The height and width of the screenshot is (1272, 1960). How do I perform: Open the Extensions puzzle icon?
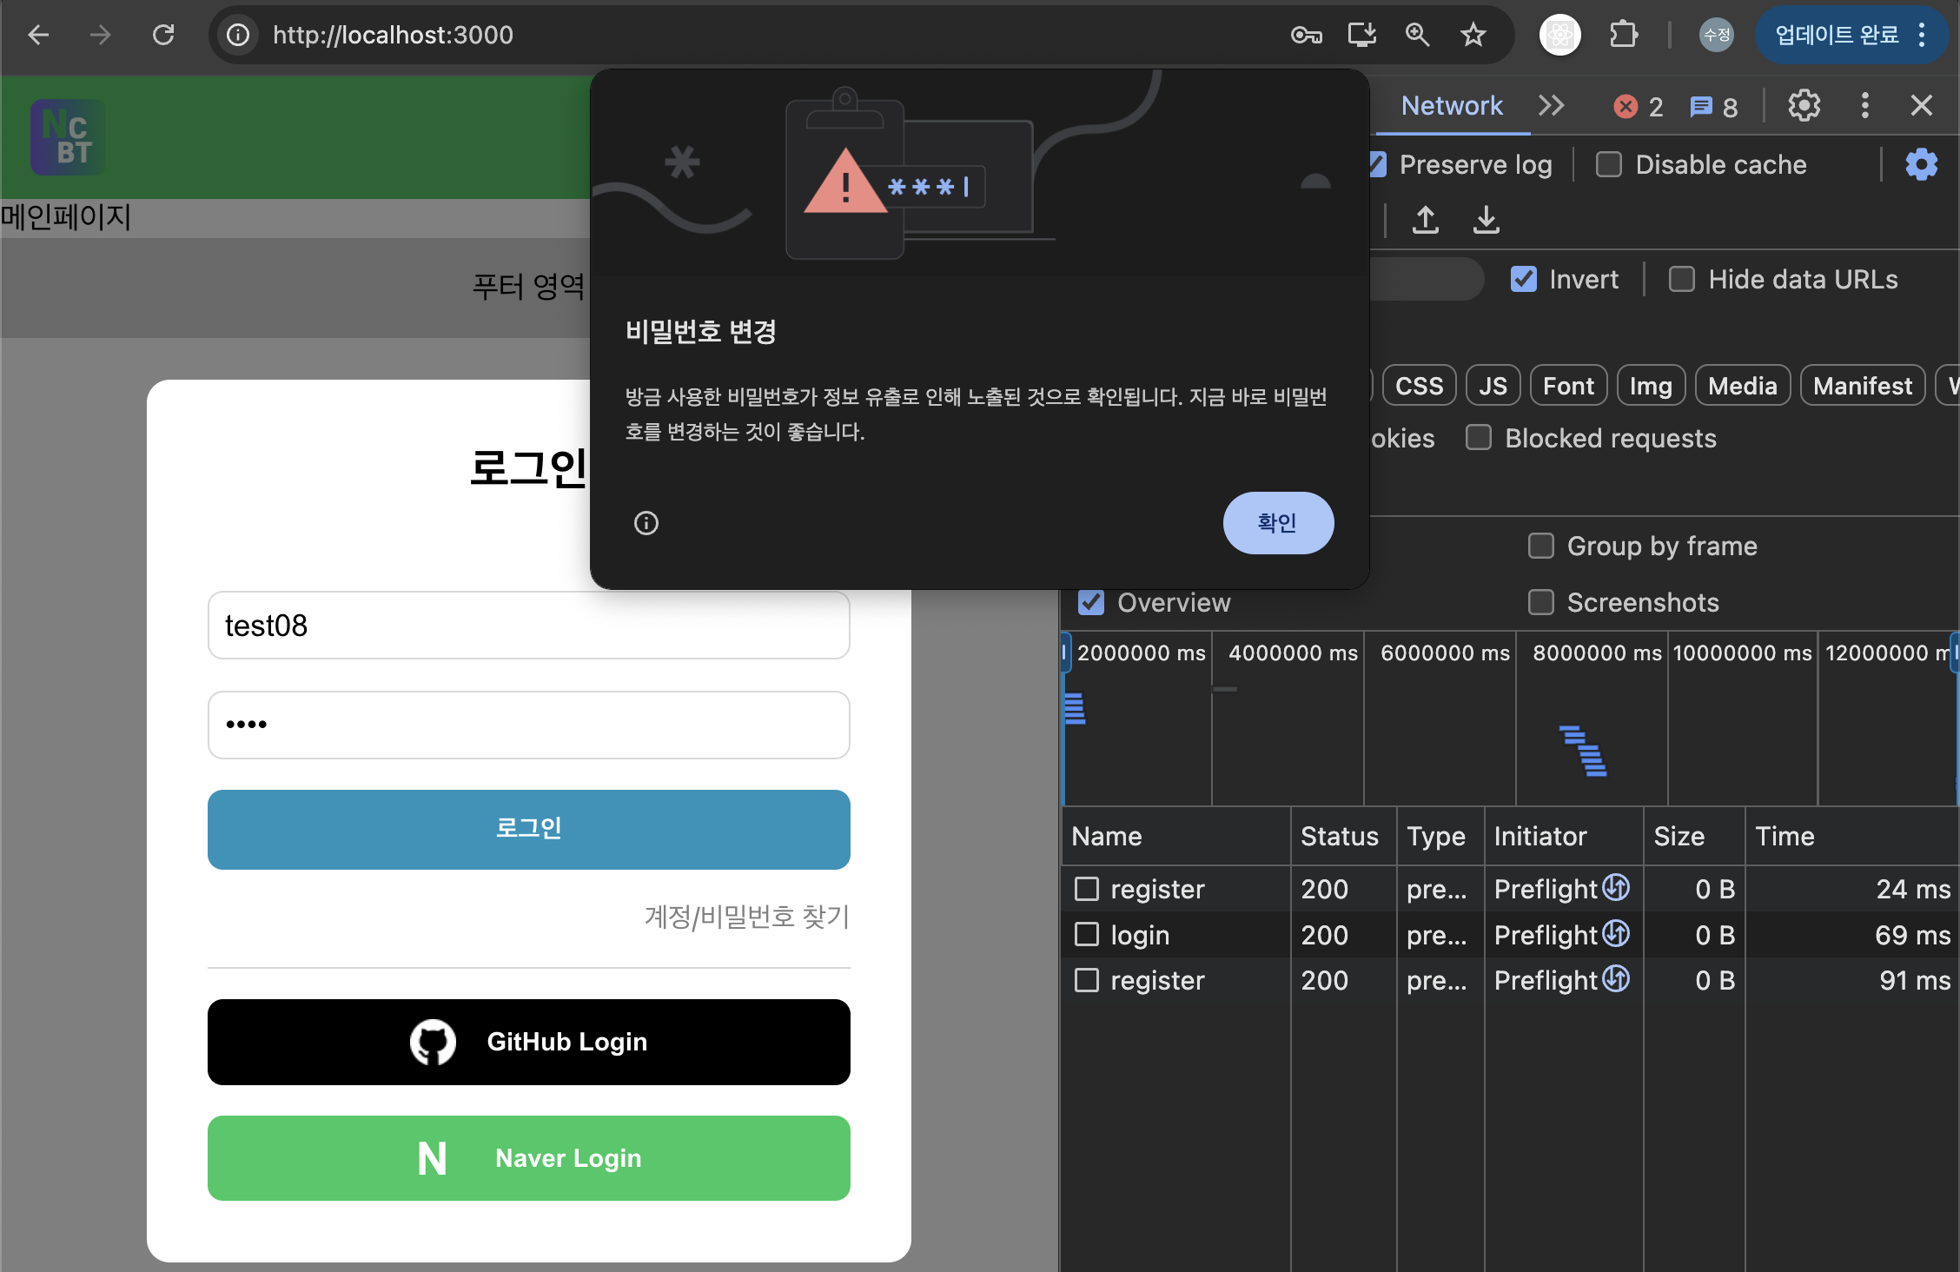click(1623, 35)
